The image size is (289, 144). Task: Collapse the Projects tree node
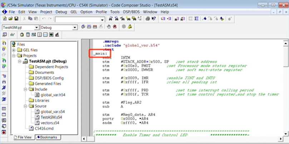point(14,56)
